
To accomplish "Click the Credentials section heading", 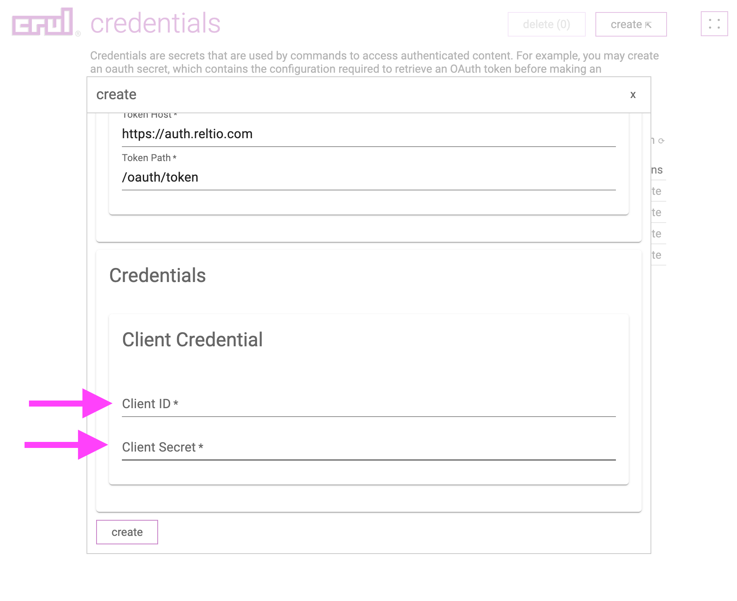I will (157, 276).
